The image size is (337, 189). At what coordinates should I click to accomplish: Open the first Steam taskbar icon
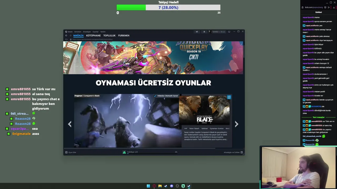166,186
